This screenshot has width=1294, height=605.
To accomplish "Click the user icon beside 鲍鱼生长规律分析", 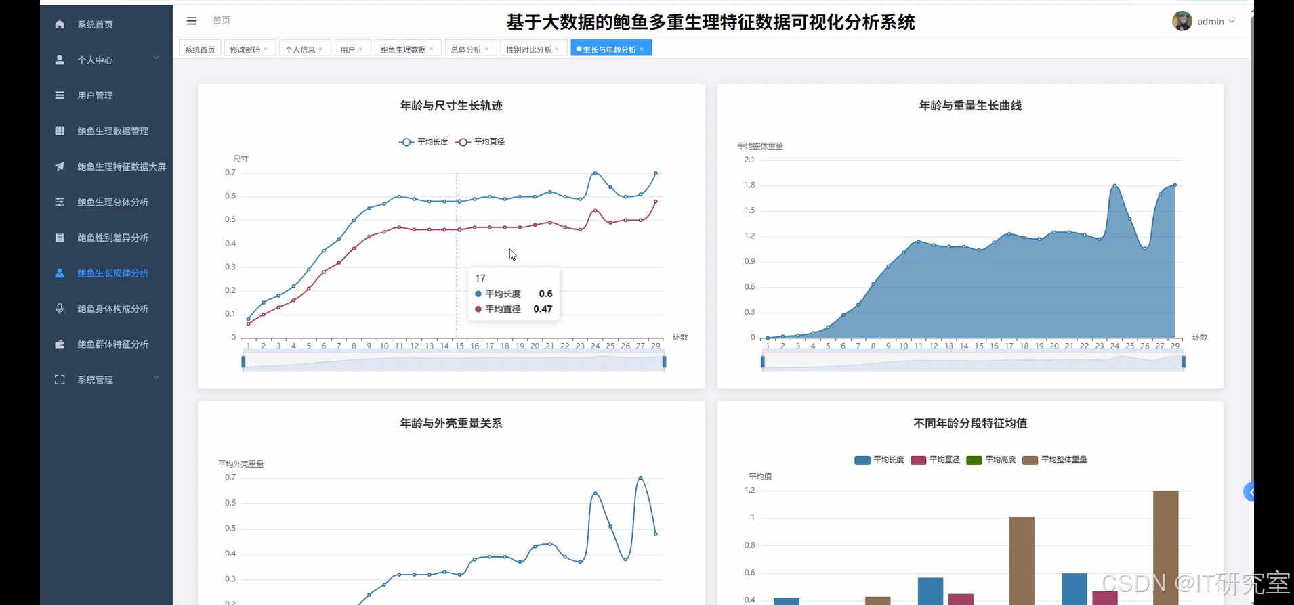I will click(x=60, y=273).
